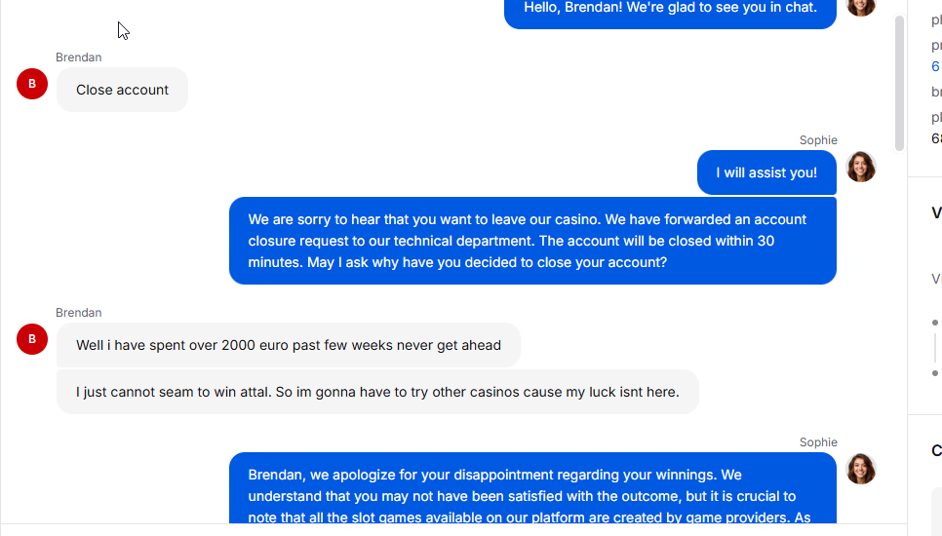
Task: Click the apology about winnings message bubble
Action: click(532, 488)
